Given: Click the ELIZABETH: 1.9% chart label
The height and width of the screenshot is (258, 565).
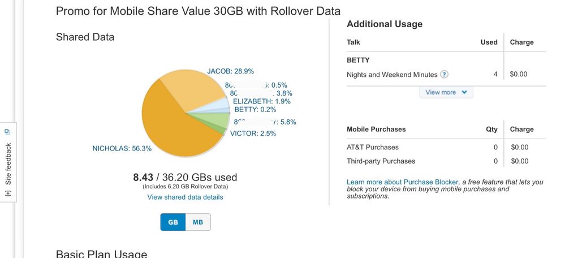Looking at the screenshot, I should pos(262,102).
